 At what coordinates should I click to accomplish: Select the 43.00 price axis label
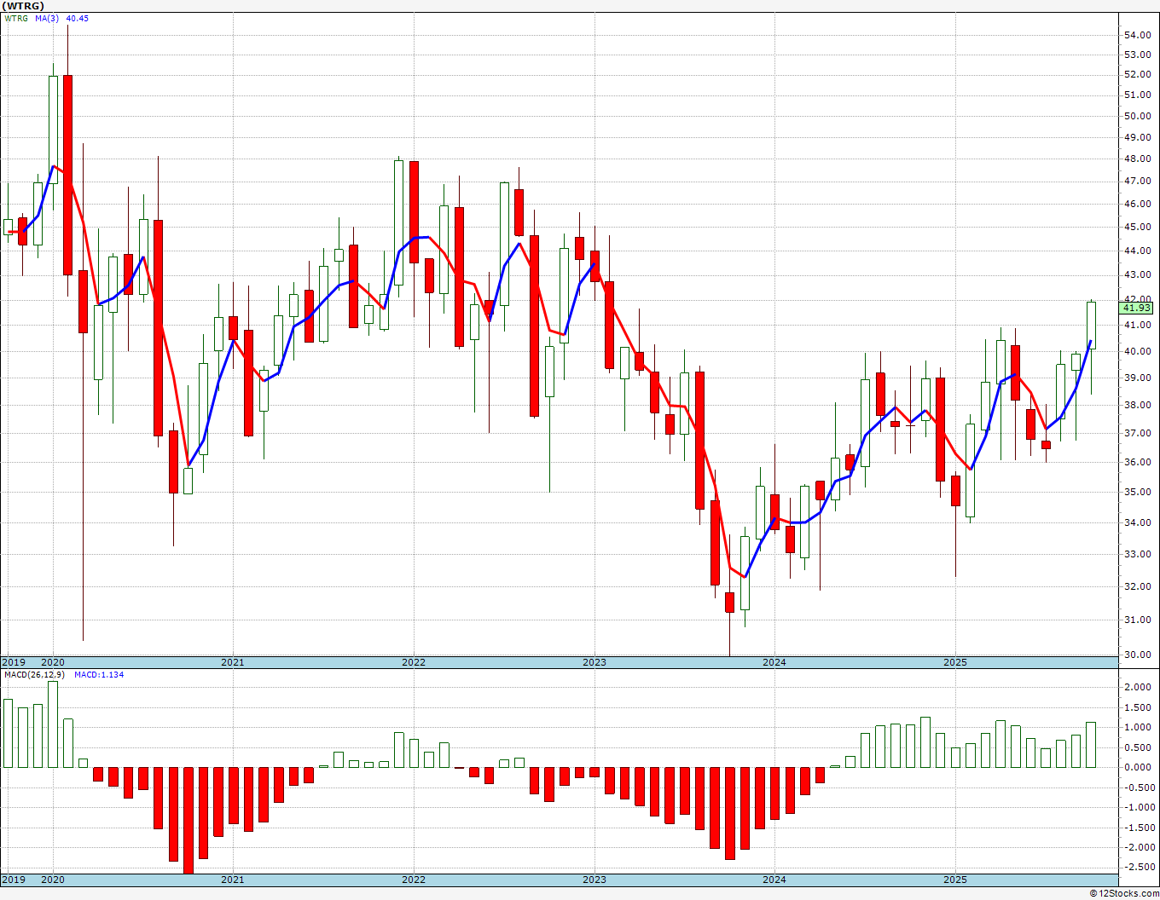pos(1138,275)
